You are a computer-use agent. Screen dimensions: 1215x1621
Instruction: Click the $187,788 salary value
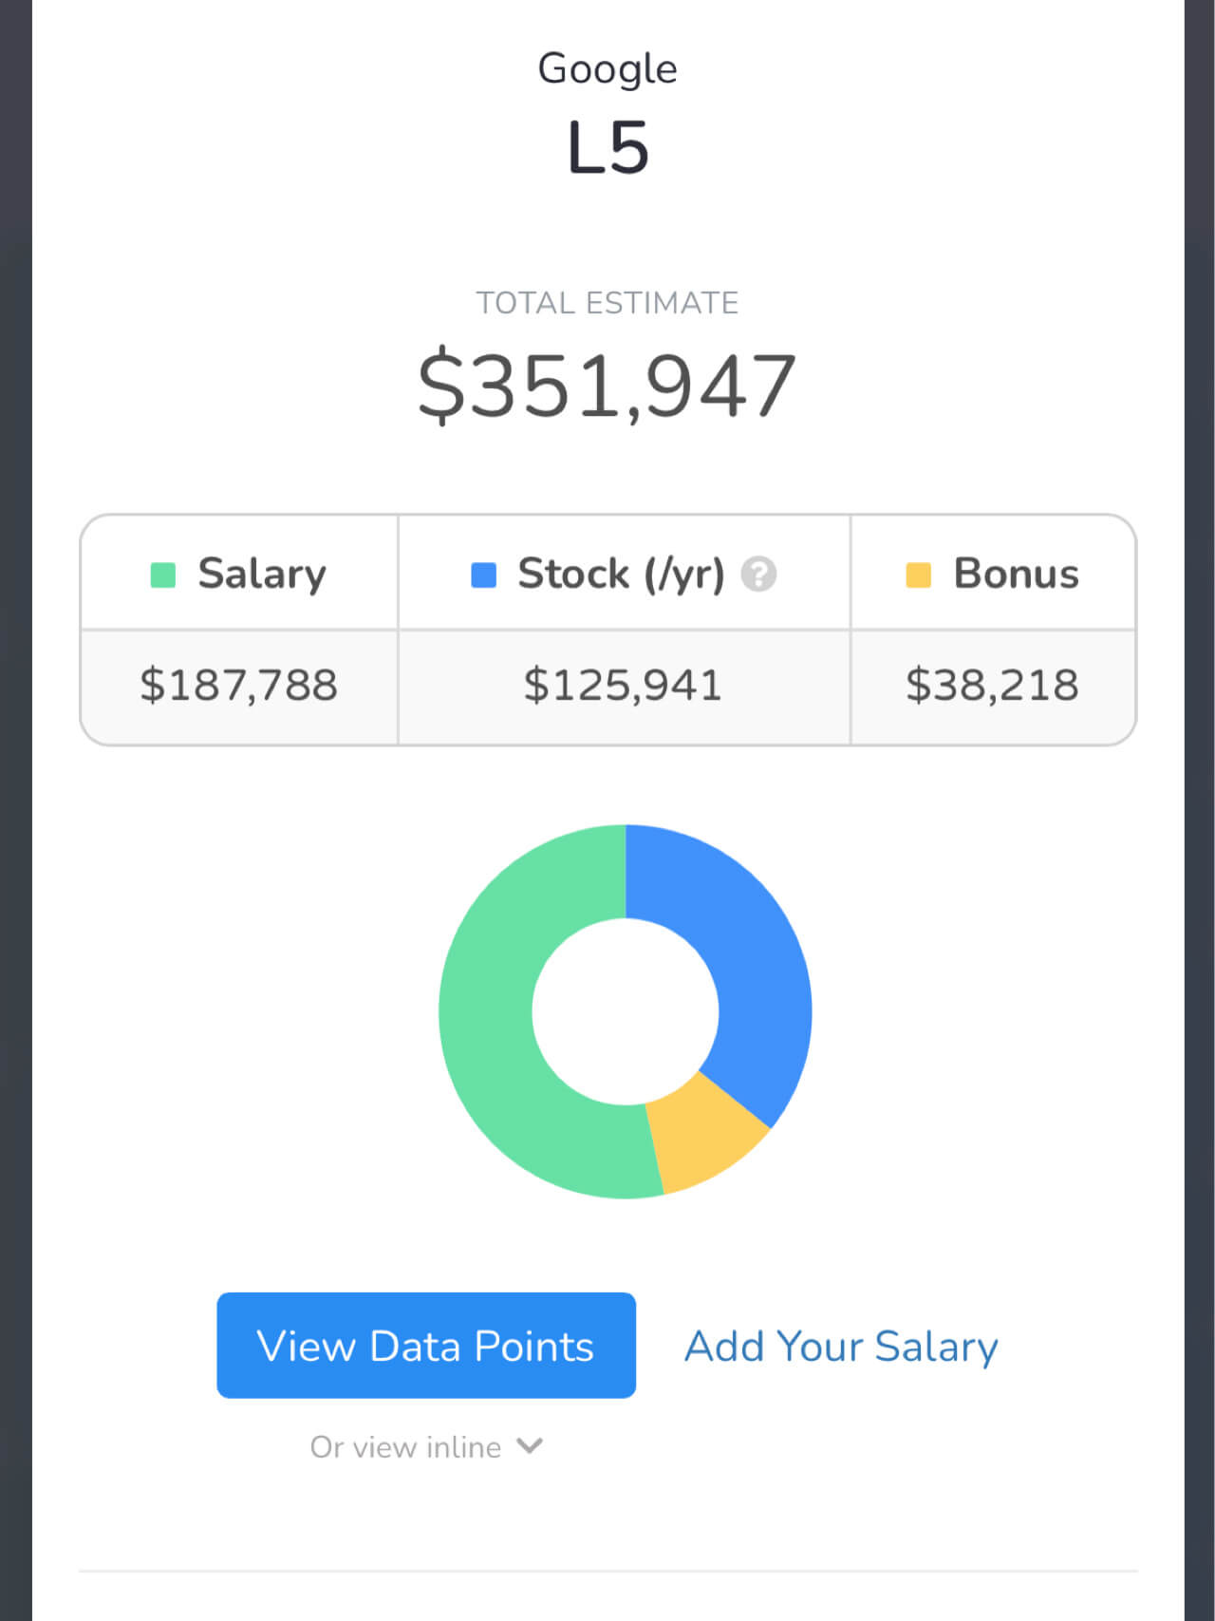(x=239, y=686)
